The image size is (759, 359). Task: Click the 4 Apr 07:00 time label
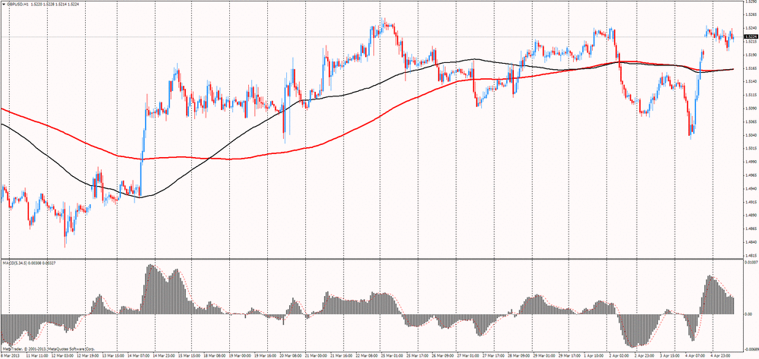694,354
